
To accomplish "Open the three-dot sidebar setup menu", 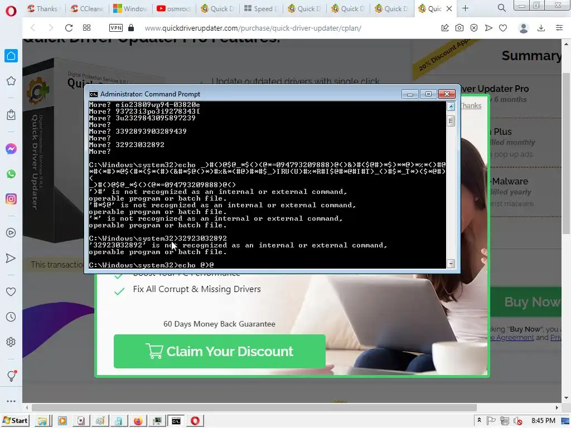I will click(x=11, y=401).
